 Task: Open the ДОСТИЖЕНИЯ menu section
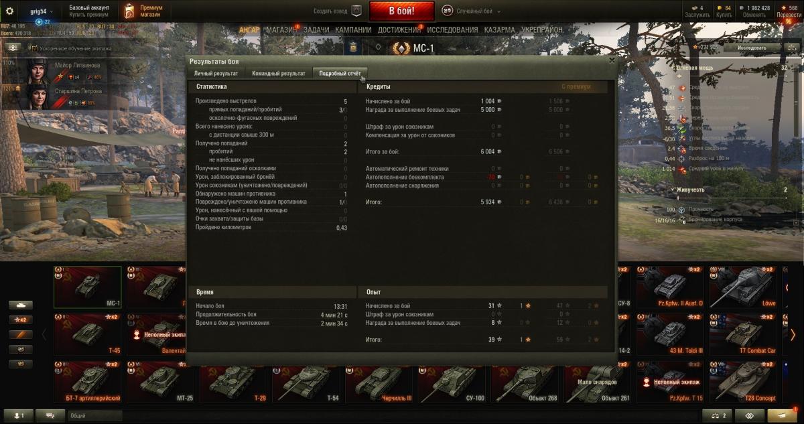pos(399,30)
